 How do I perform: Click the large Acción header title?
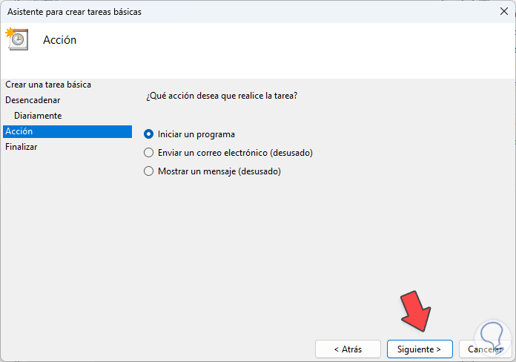click(x=60, y=40)
